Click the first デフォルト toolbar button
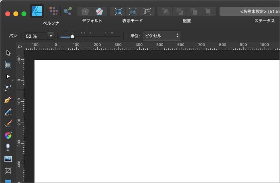280x183 pixels. [x=85, y=11]
